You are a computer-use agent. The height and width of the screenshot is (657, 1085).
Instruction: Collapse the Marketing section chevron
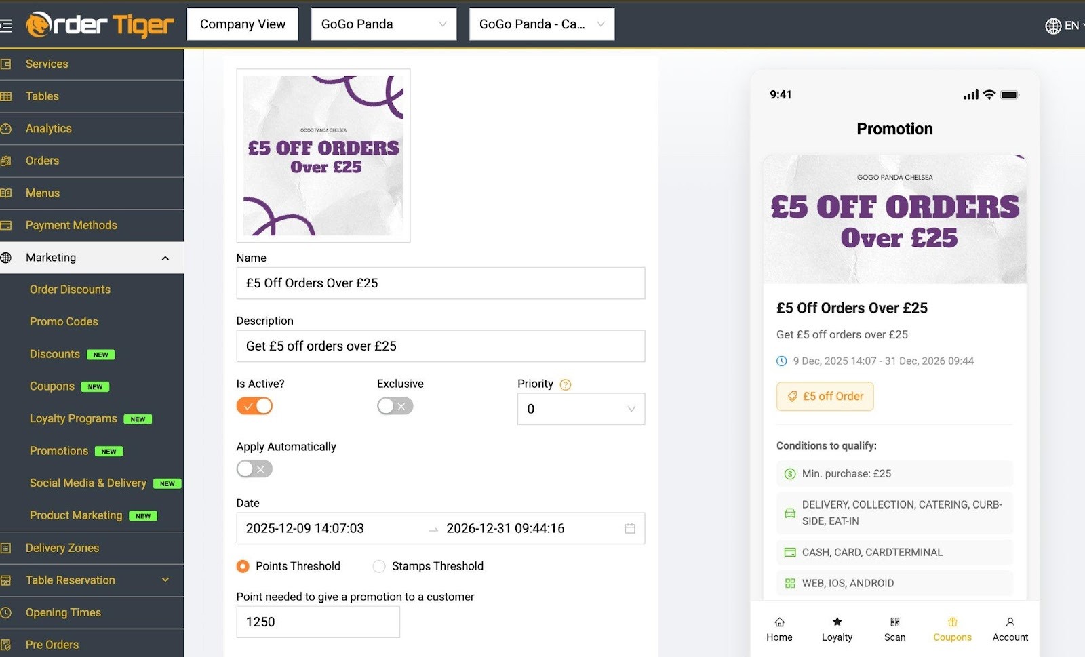(165, 258)
